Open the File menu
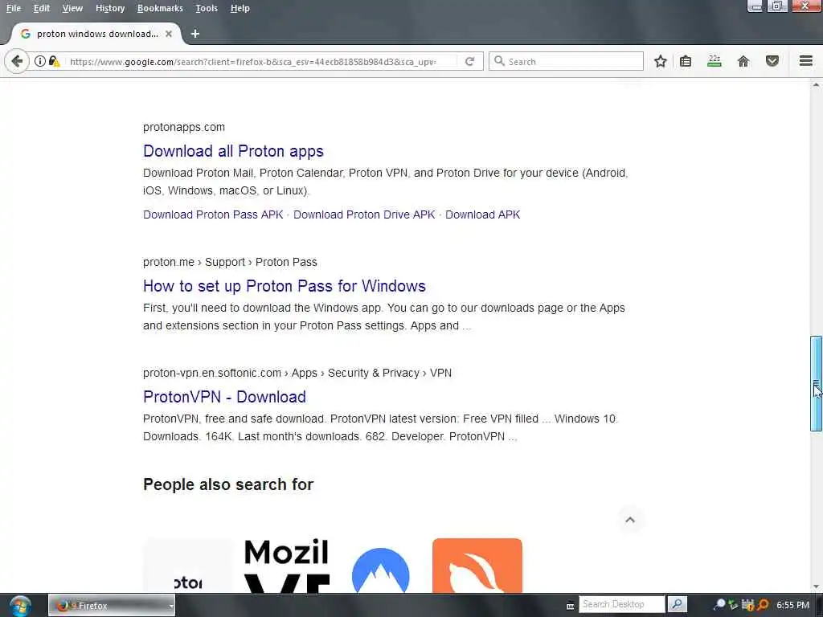 point(14,8)
